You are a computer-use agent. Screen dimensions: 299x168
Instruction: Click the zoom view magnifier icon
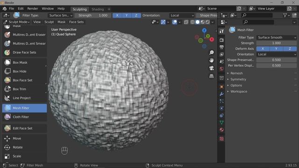[x=212, y=52]
